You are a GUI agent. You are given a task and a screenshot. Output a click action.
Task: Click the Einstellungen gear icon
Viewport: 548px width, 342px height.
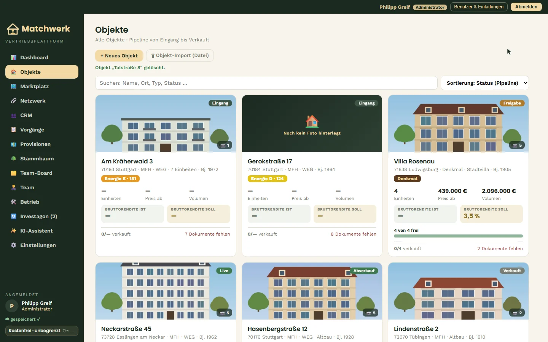pyautogui.click(x=14, y=245)
